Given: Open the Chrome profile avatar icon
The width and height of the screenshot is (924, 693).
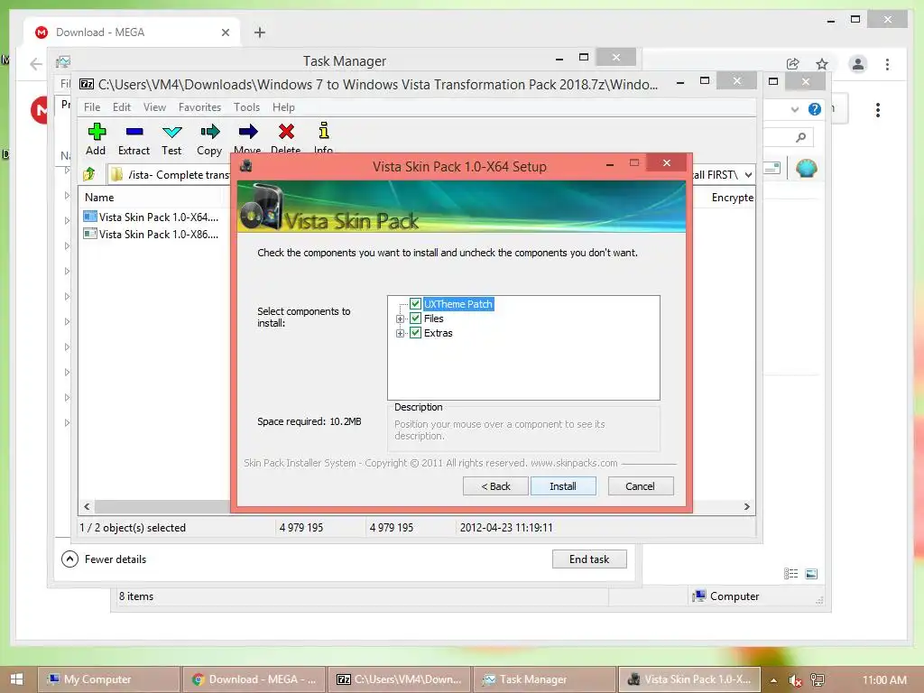Looking at the screenshot, I should point(858,64).
